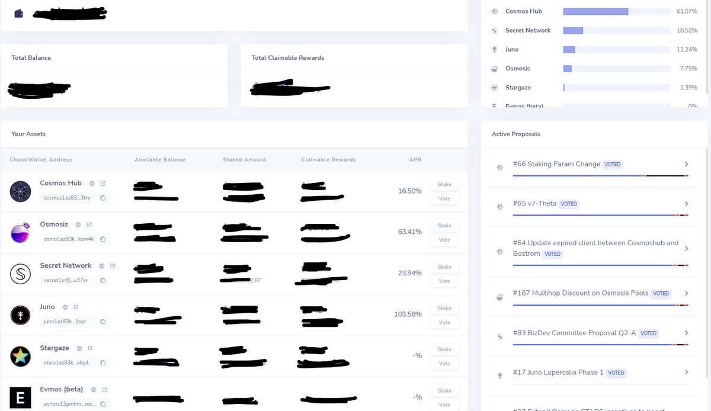This screenshot has height=411, width=711.
Task: Vote on Stargaze
Action: pyautogui.click(x=444, y=364)
